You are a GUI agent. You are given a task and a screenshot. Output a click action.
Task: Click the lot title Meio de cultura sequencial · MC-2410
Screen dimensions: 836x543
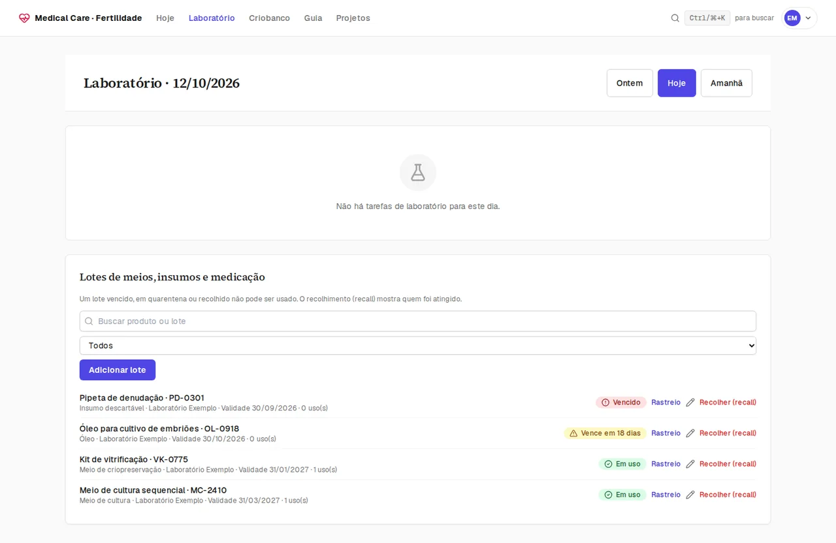point(153,490)
